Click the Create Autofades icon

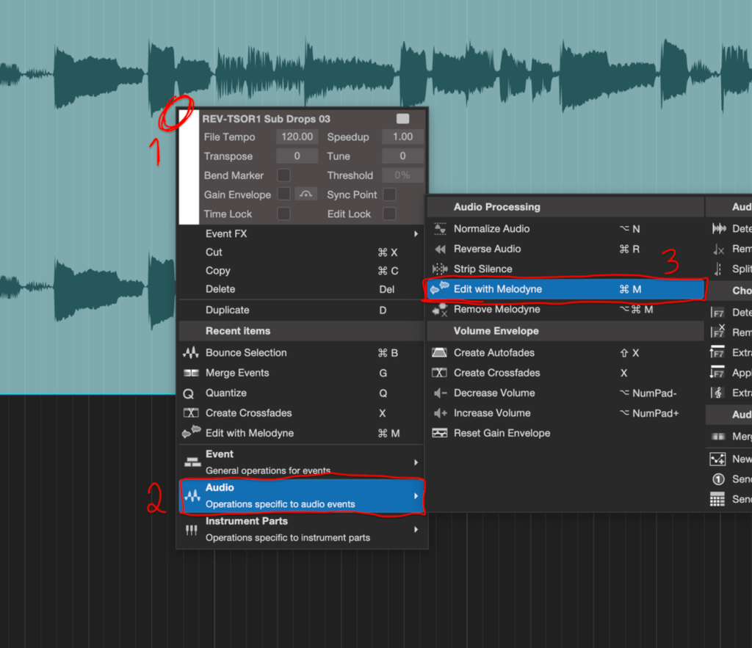tap(440, 353)
